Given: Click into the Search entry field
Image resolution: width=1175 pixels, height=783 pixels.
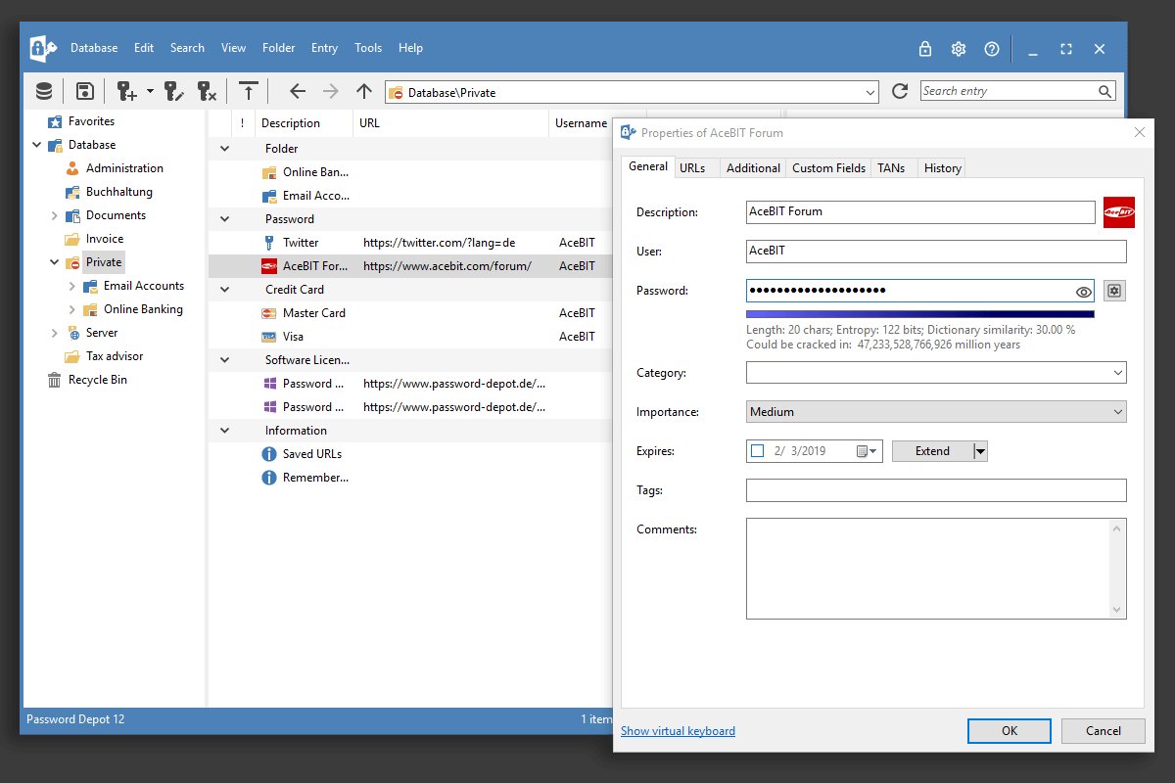Looking at the screenshot, I should click(1008, 91).
